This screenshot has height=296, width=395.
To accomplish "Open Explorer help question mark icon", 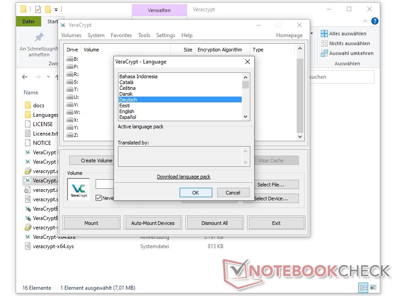I will click(x=374, y=21).
